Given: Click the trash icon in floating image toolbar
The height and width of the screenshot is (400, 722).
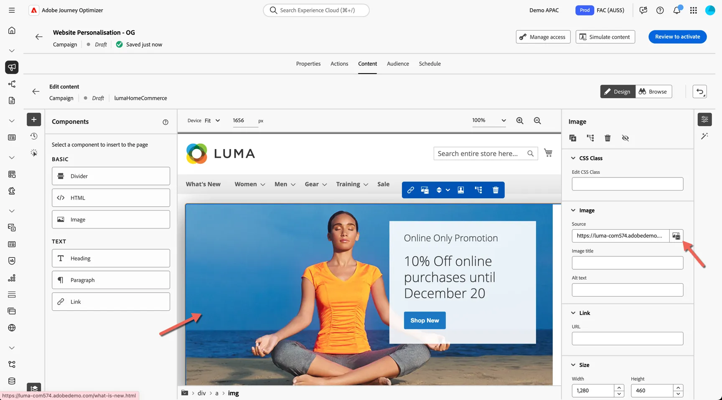Looking at the screenshot, I should pyautogui.click(x=496, y=190).
